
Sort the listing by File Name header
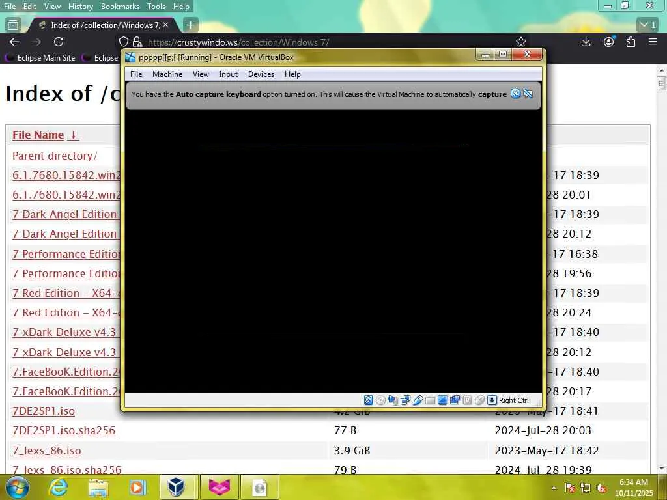point(45,135)
